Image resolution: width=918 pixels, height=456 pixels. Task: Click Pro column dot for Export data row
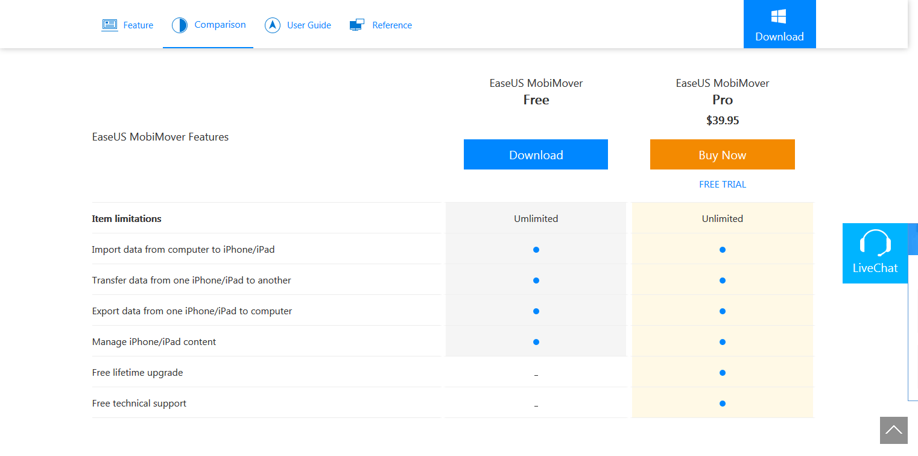click(x=723, y=311)
